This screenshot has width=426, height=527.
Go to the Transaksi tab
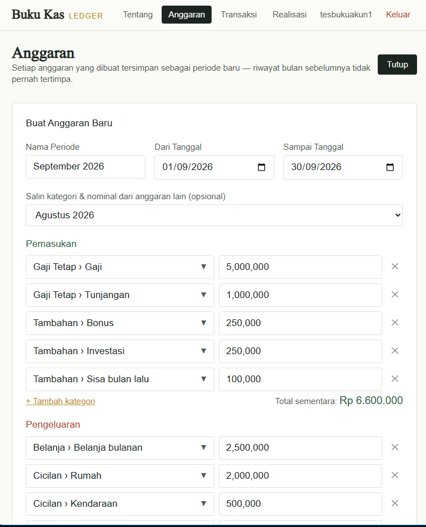pos(239,15)
